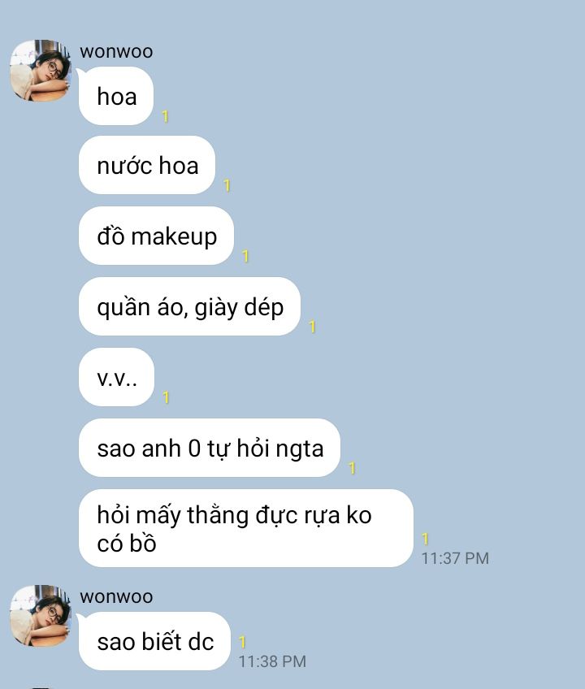Select the "v.v.." message bubble
The image size is (585, 689).
click(x=116, y=377)
